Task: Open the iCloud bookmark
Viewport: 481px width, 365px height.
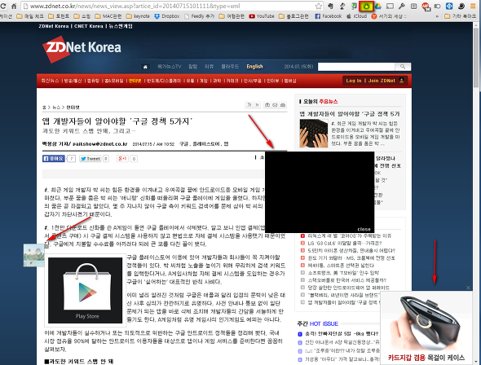Action: pyautogui.click(x=356, y=16)
